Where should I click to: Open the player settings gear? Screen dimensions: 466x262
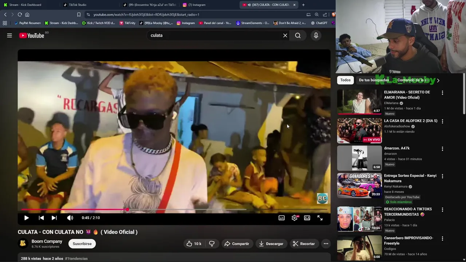click(x=295, y=218)
